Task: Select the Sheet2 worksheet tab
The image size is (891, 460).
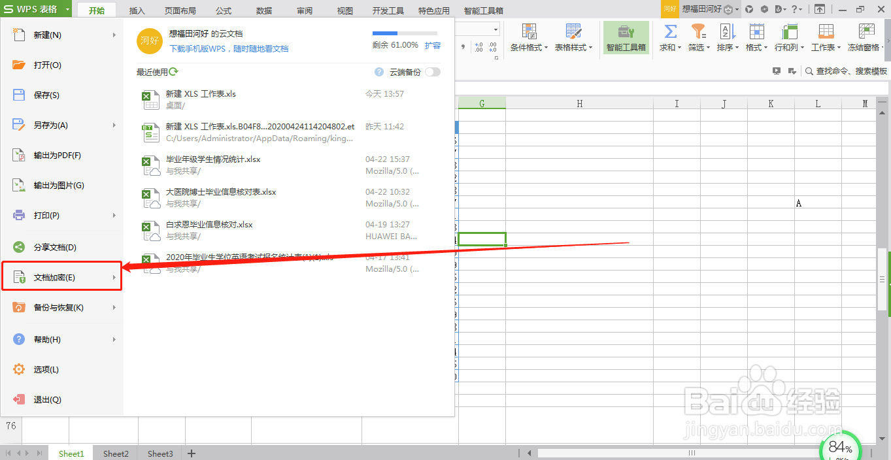Action: tap(116, 453)
